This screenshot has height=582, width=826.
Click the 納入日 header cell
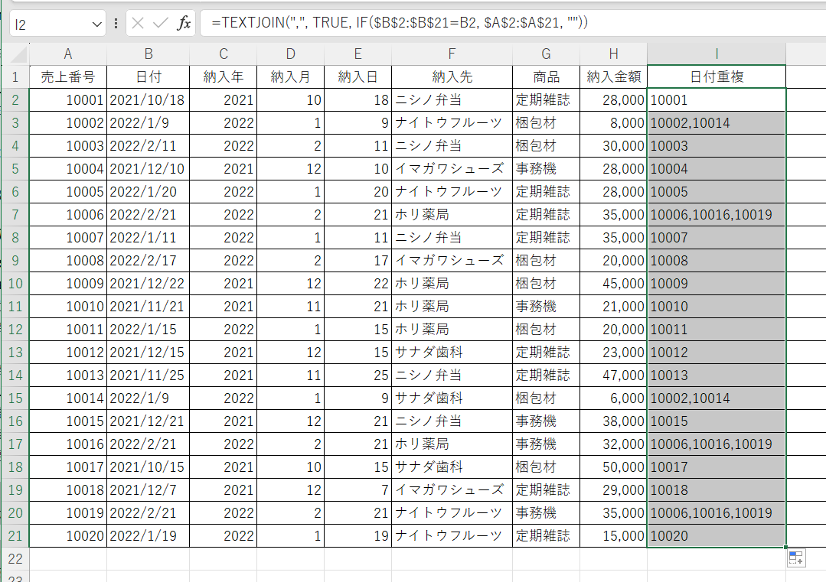pyautogui.click(x=357, y=76)
